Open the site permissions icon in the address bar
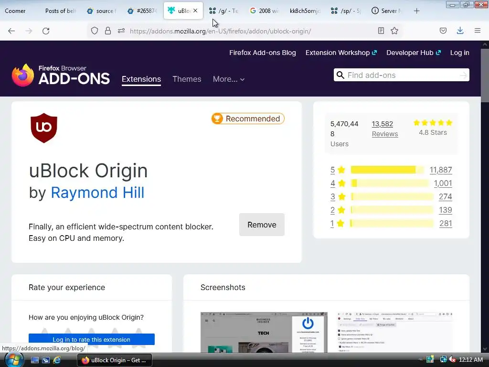 (x=121, y=31)
